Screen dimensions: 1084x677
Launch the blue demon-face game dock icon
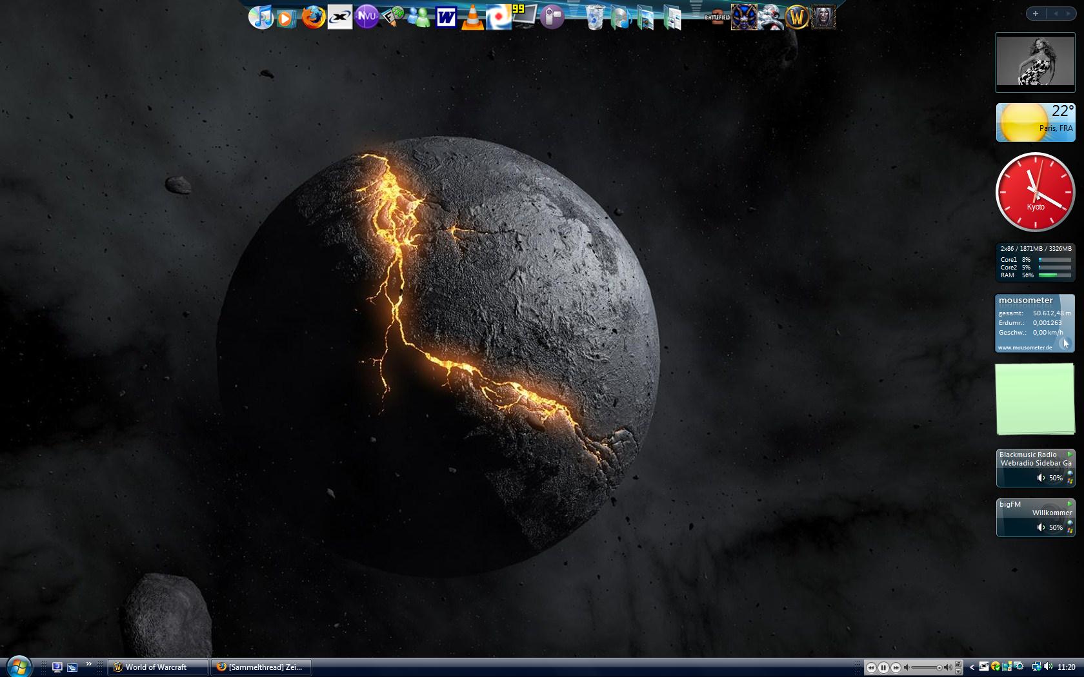744,17
